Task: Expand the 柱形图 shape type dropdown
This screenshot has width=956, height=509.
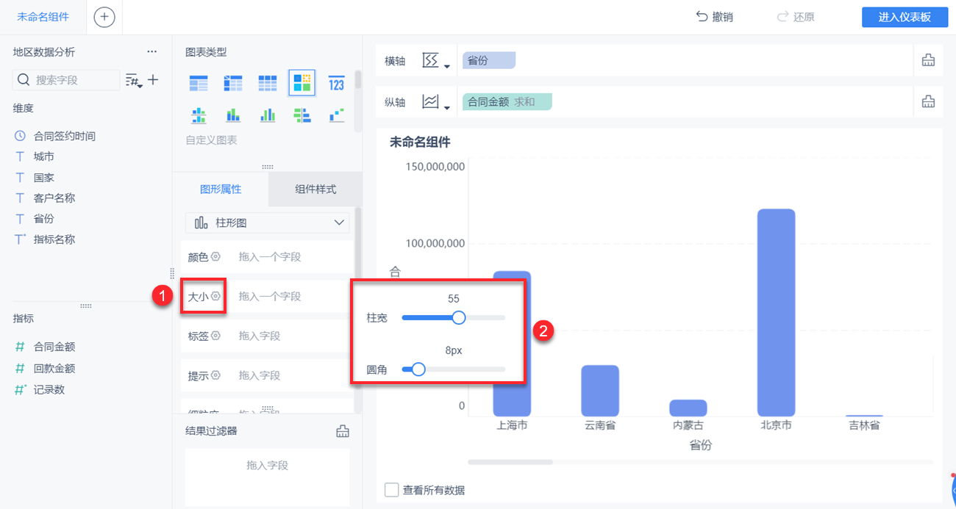Action: click(267, 223)
